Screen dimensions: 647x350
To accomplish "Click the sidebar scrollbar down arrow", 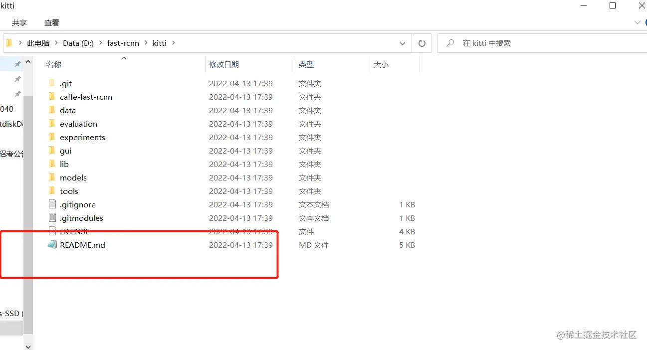I will pyautogui.click(x=28, y=346).
